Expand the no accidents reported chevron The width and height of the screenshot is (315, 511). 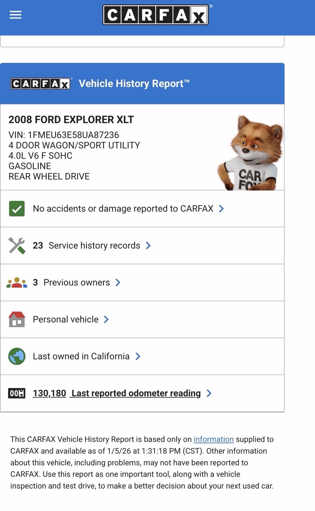[221, 209]
